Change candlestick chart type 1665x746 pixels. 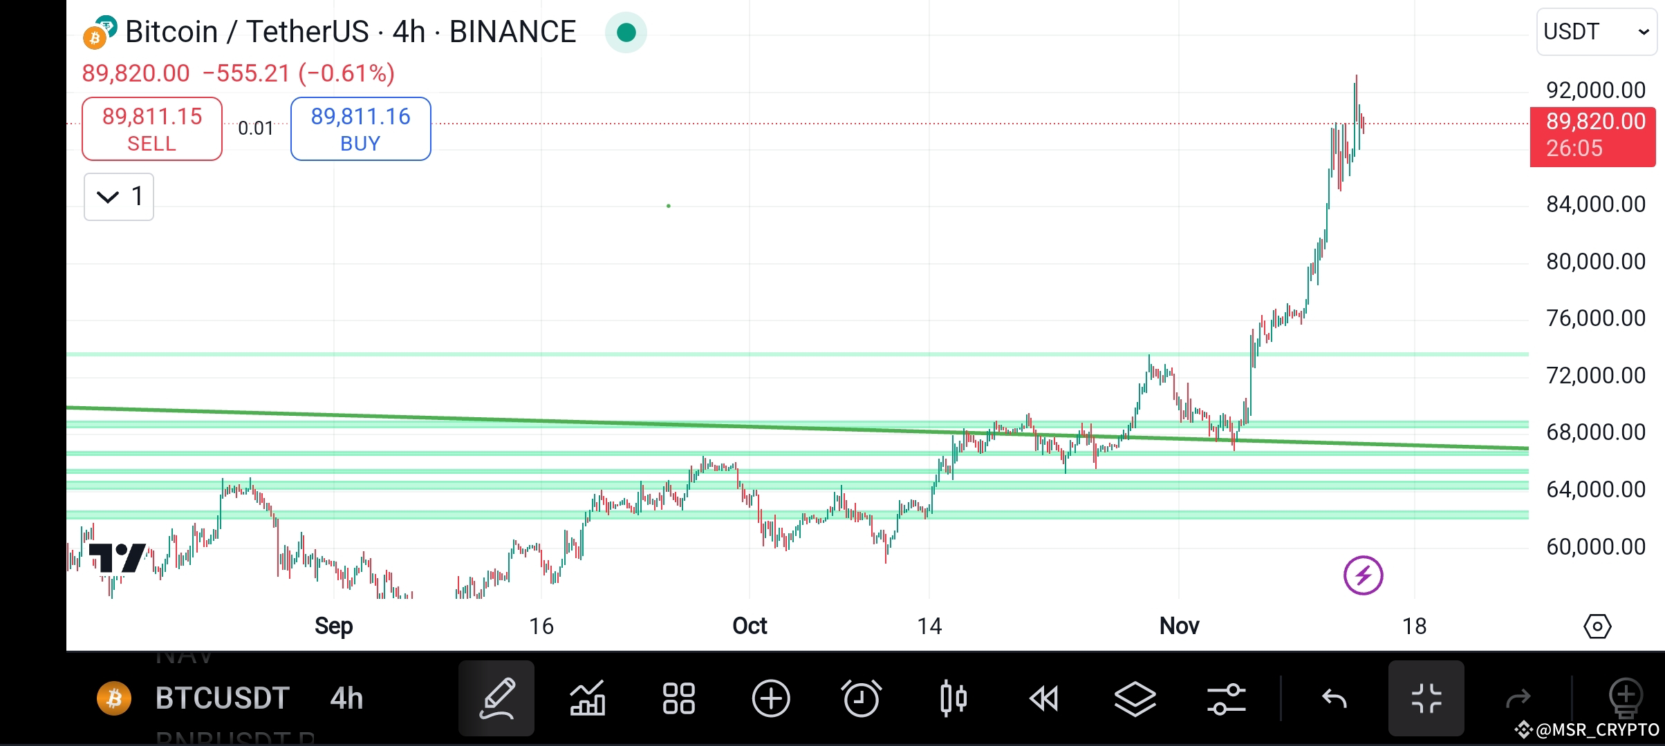click(x=953, y=698)
